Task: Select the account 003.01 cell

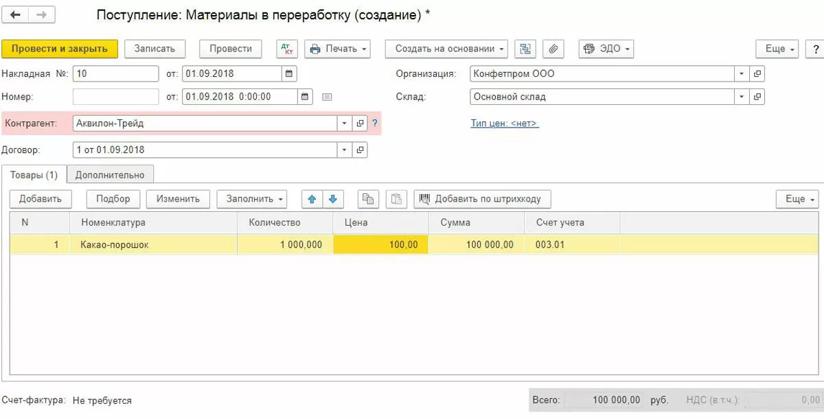Action: [x=572, y=244]
